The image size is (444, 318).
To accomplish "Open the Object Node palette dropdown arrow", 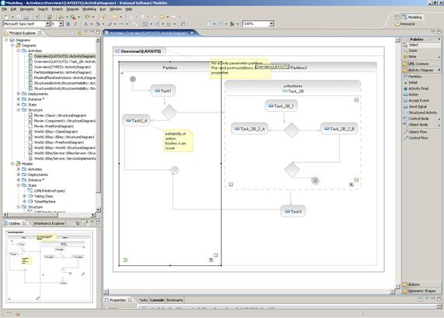I will coord(439,125).
